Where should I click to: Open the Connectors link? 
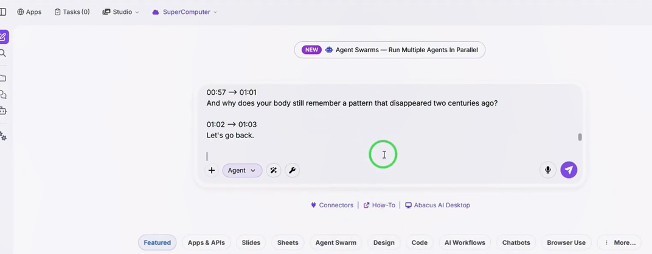(332, 205)
